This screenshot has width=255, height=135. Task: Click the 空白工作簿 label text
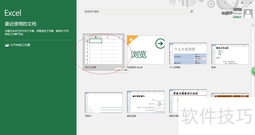tap(90, 67)
